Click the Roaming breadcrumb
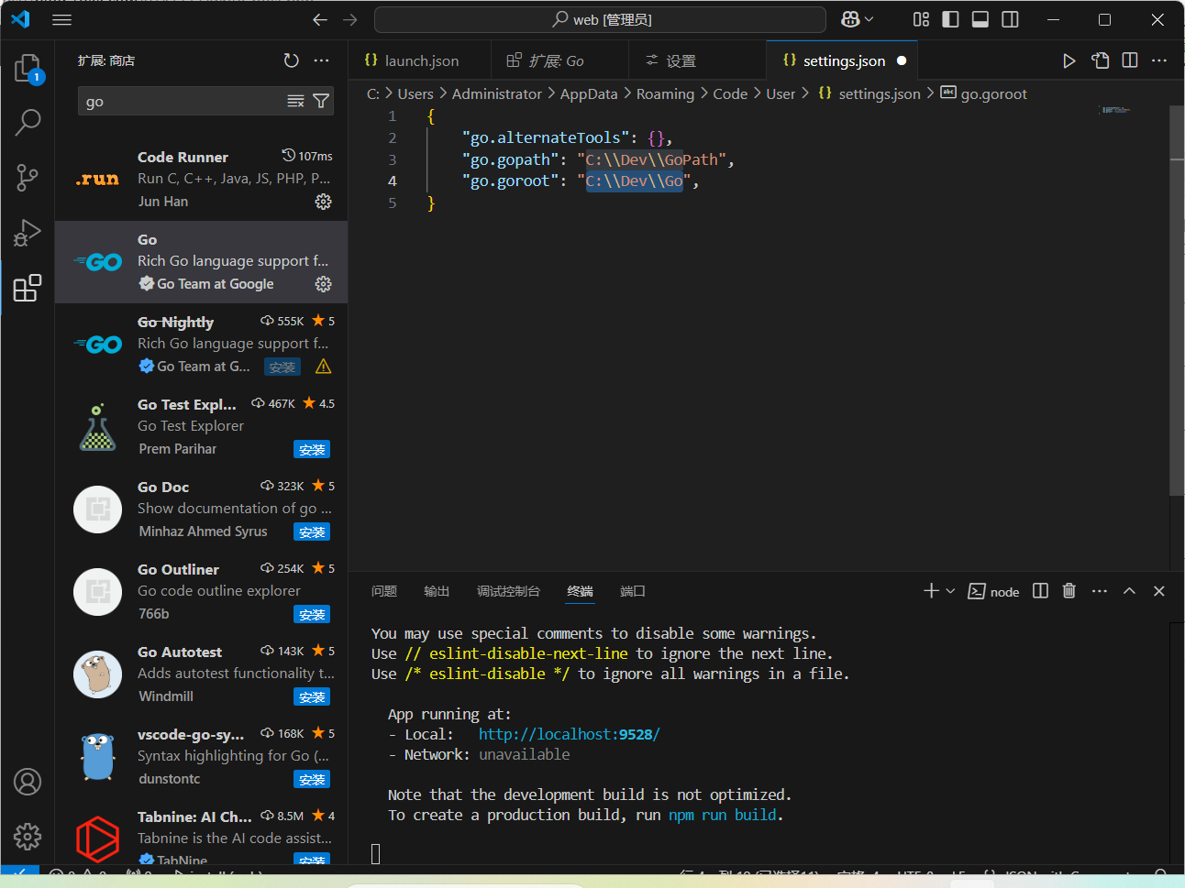This screenshot has width=1185, height=888. pos(665,93)
